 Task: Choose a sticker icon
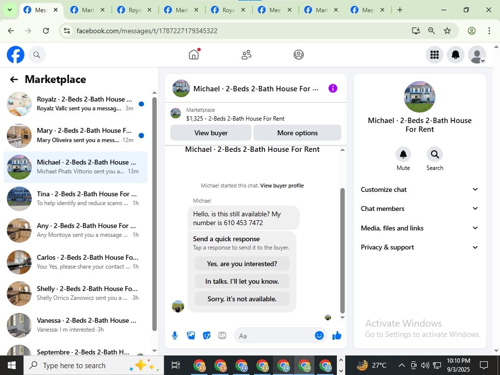click(x=207, y=335)
